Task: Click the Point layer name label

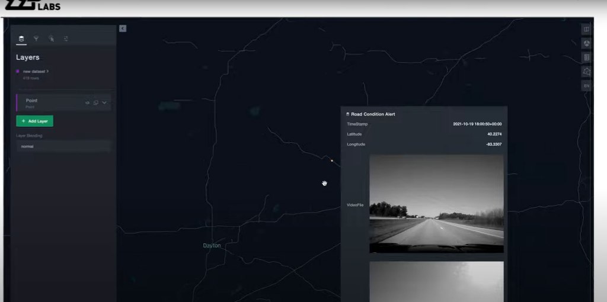Action: (x=32, y=101)
